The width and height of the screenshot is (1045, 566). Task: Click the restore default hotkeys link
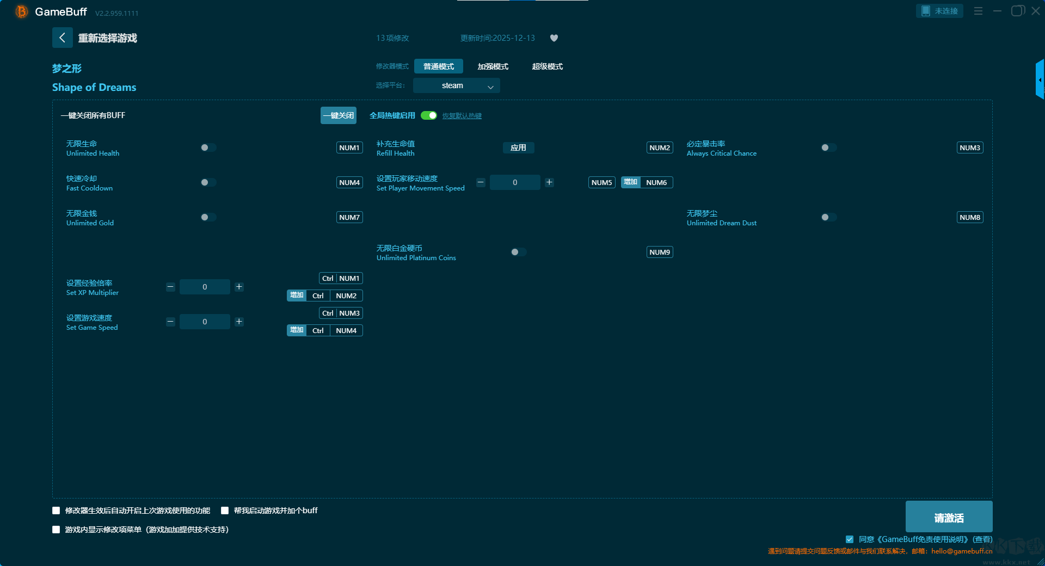(462, 116)
